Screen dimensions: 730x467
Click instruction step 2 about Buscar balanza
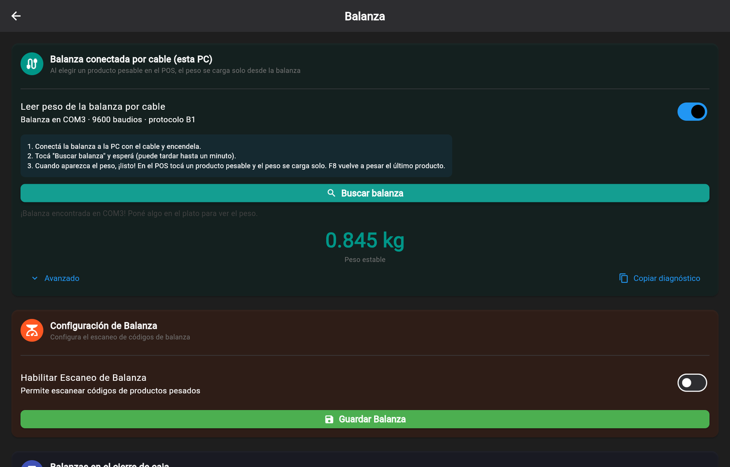pyautogui.click(x=132, y=156)
